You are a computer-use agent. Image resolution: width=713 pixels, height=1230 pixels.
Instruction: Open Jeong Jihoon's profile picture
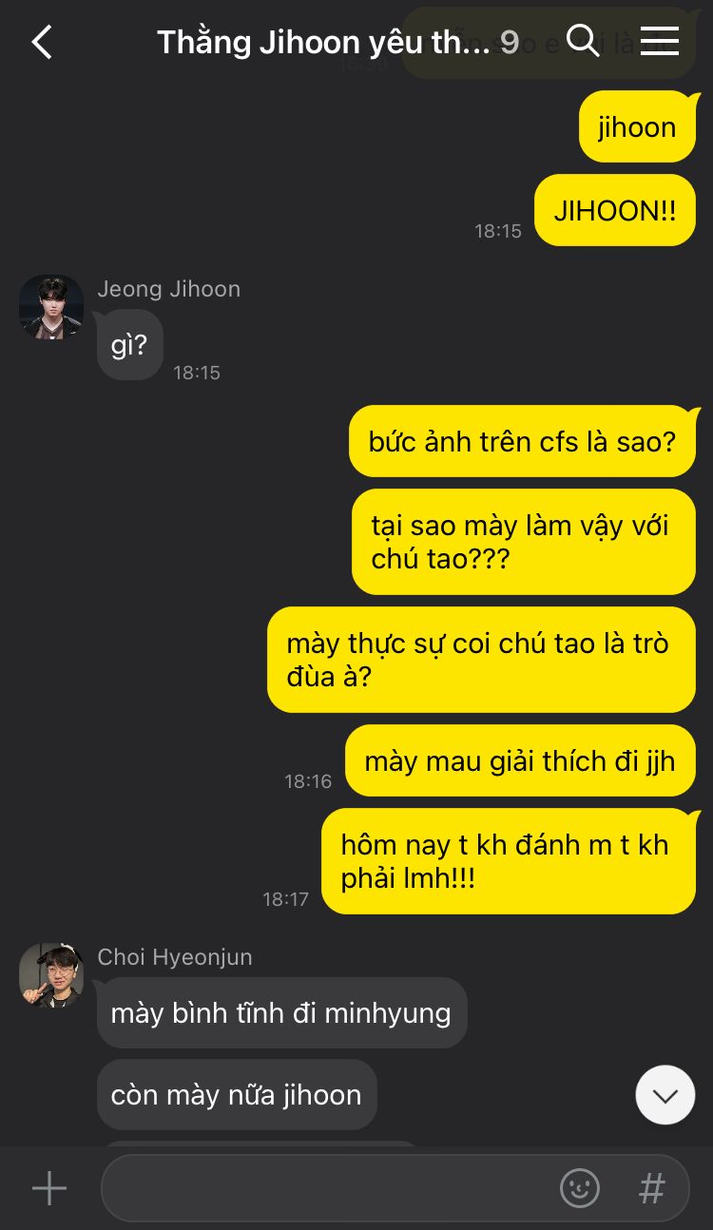[x=51, y=308]
